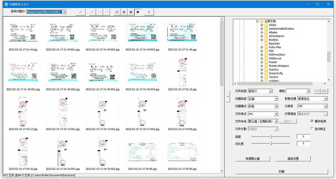The width and height of the screenshot is (336, 179).
Task: Click the trash delete toolbar icon
Action: (x=149, y=12)
